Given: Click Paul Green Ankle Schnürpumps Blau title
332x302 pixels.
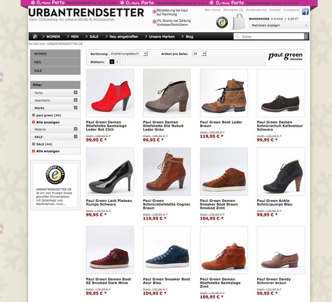Looking at the screenshot, I should click(275, 202).
